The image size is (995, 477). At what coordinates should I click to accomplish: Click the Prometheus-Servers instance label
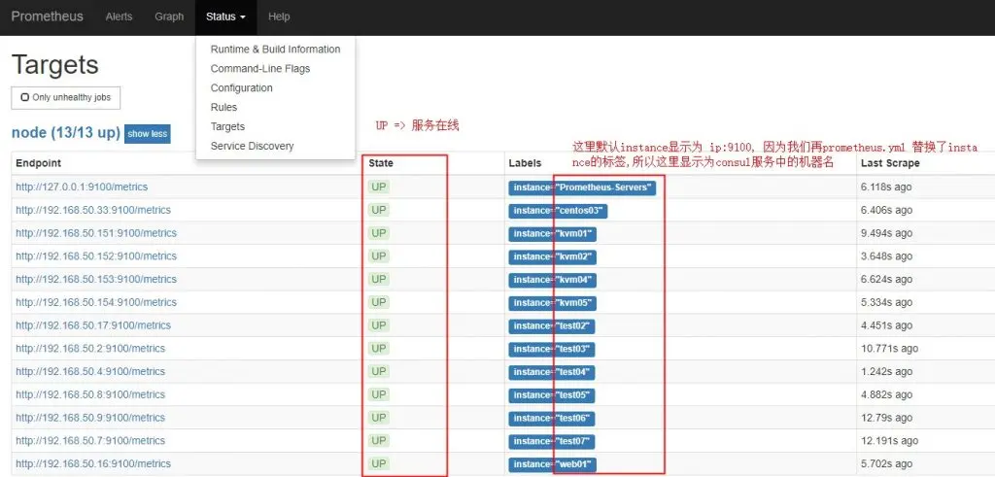click(582, 188)
